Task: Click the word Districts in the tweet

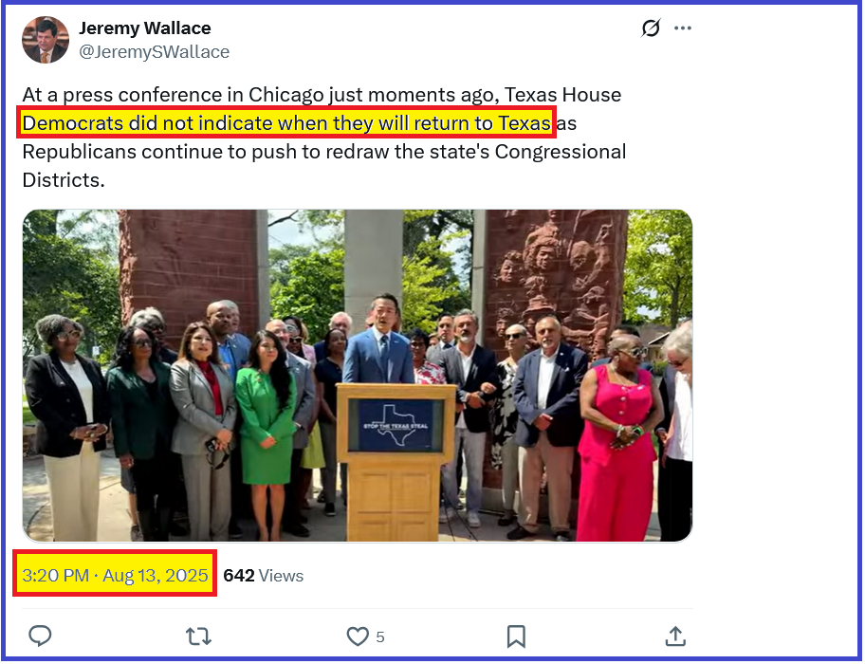Action: 64,180
